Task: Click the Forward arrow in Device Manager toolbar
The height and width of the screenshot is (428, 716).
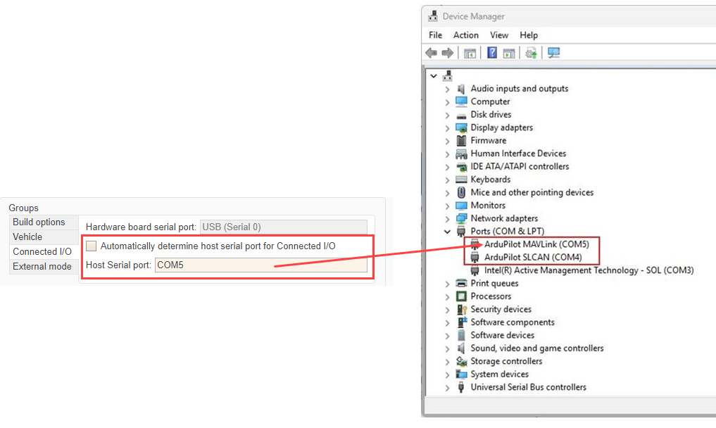Action: pyautogui.click(x=447, y=53)
